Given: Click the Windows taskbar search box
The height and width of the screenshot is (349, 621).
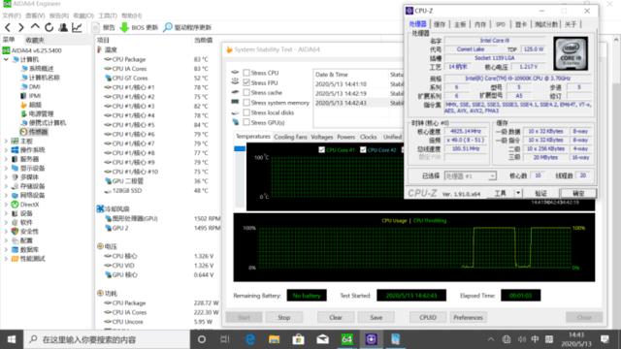Looking at the screenshot, I should (108, 339).
